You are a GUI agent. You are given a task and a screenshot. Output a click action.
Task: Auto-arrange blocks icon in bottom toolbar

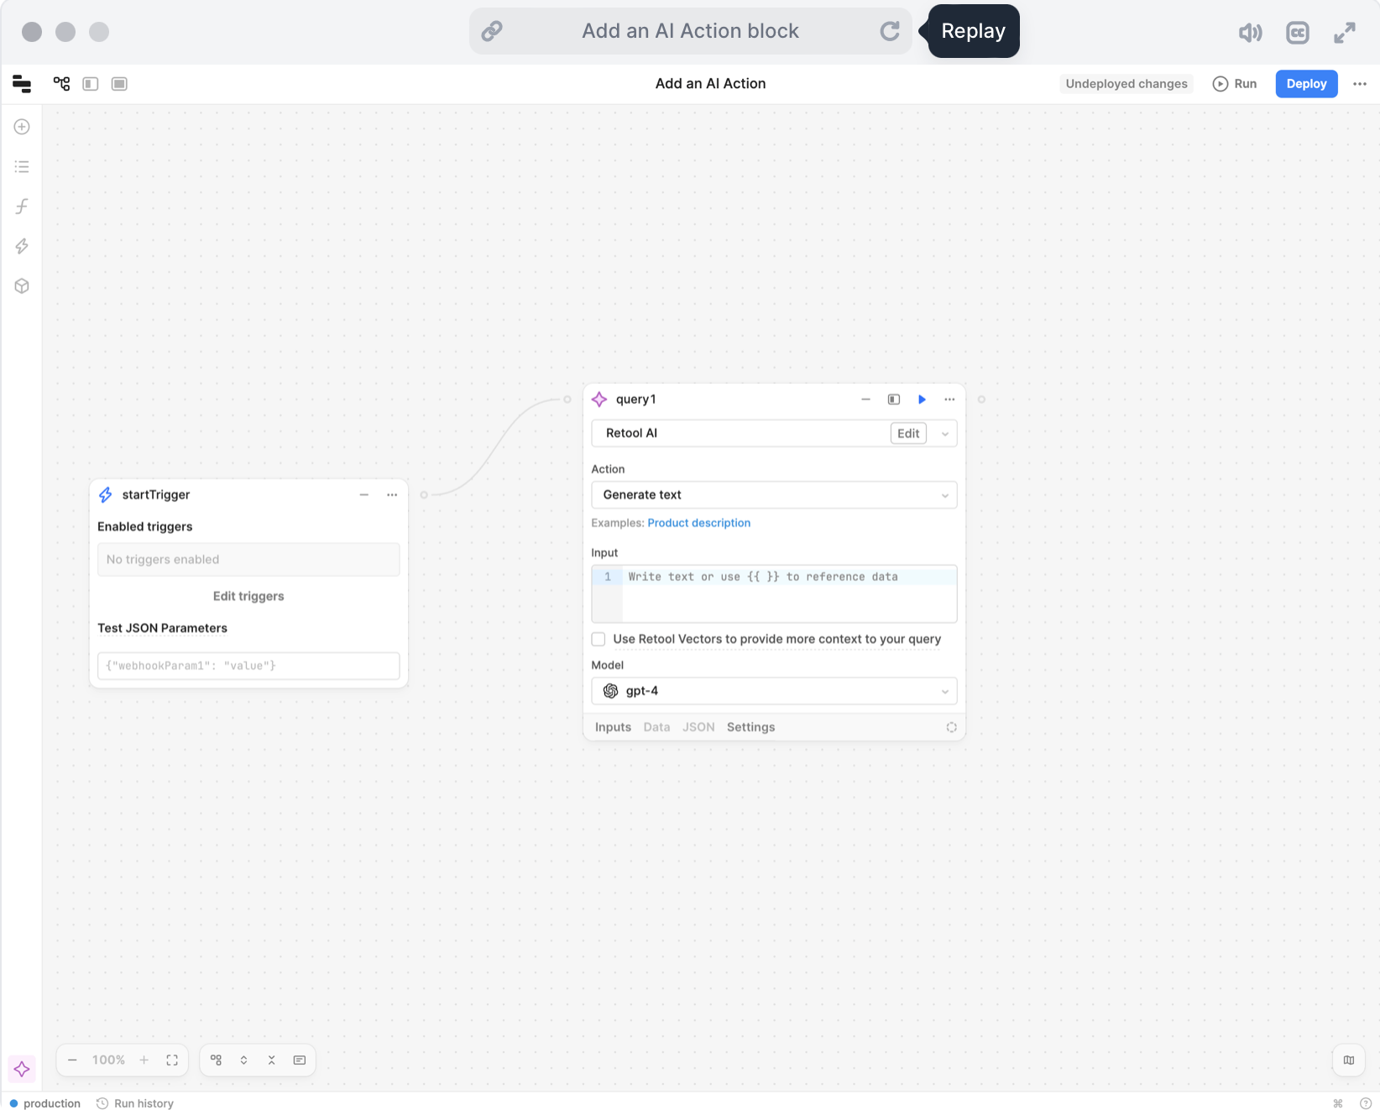(x=217, y=1060)
